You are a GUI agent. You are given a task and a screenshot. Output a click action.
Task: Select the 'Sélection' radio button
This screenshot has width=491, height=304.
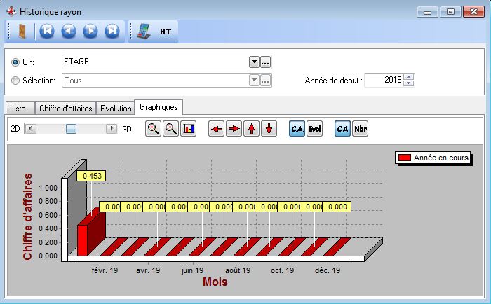pos(15,81)
